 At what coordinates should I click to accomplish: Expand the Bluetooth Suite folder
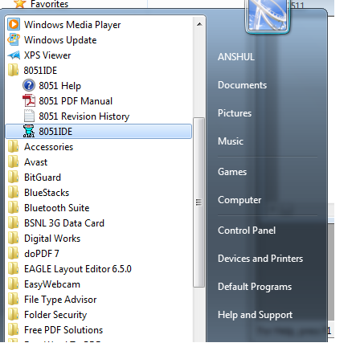57,208
